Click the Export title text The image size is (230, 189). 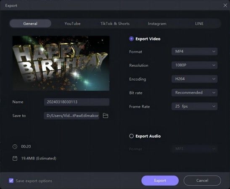[x=11, y=5]
